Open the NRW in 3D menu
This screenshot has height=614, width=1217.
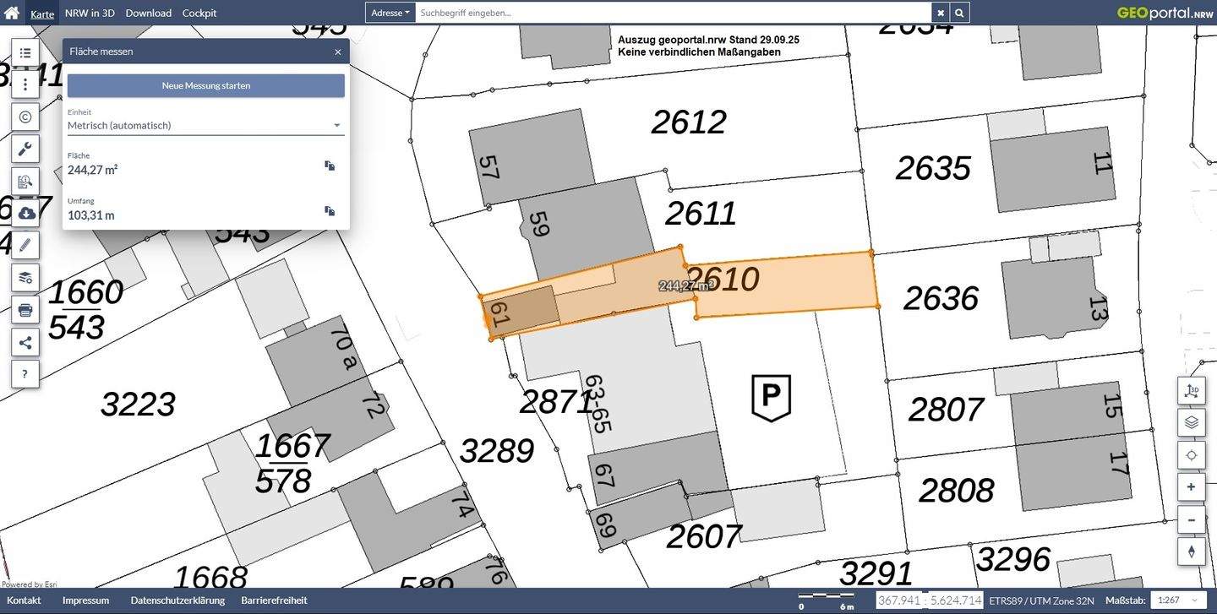90,13
